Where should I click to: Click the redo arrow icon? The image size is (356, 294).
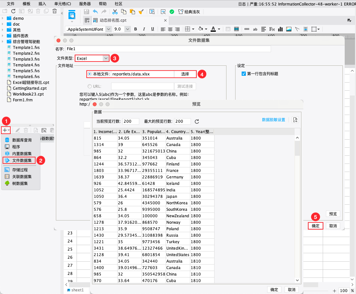(104, 12)
